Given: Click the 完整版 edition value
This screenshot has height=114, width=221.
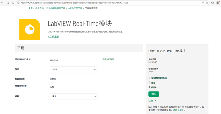Looking at the screenshot, I should coord(53,79).
